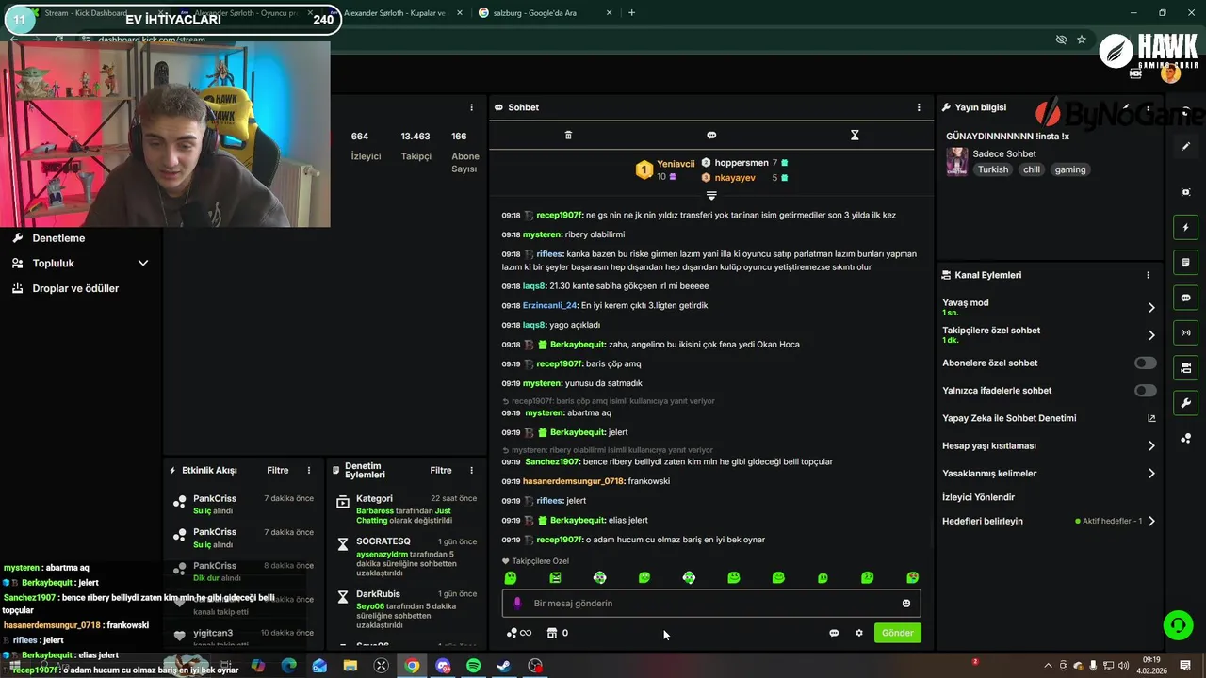Click the Sadece Sohbet category thumbnail
The height and width of the screenshot is (678, 1206).
click(956, 162)
